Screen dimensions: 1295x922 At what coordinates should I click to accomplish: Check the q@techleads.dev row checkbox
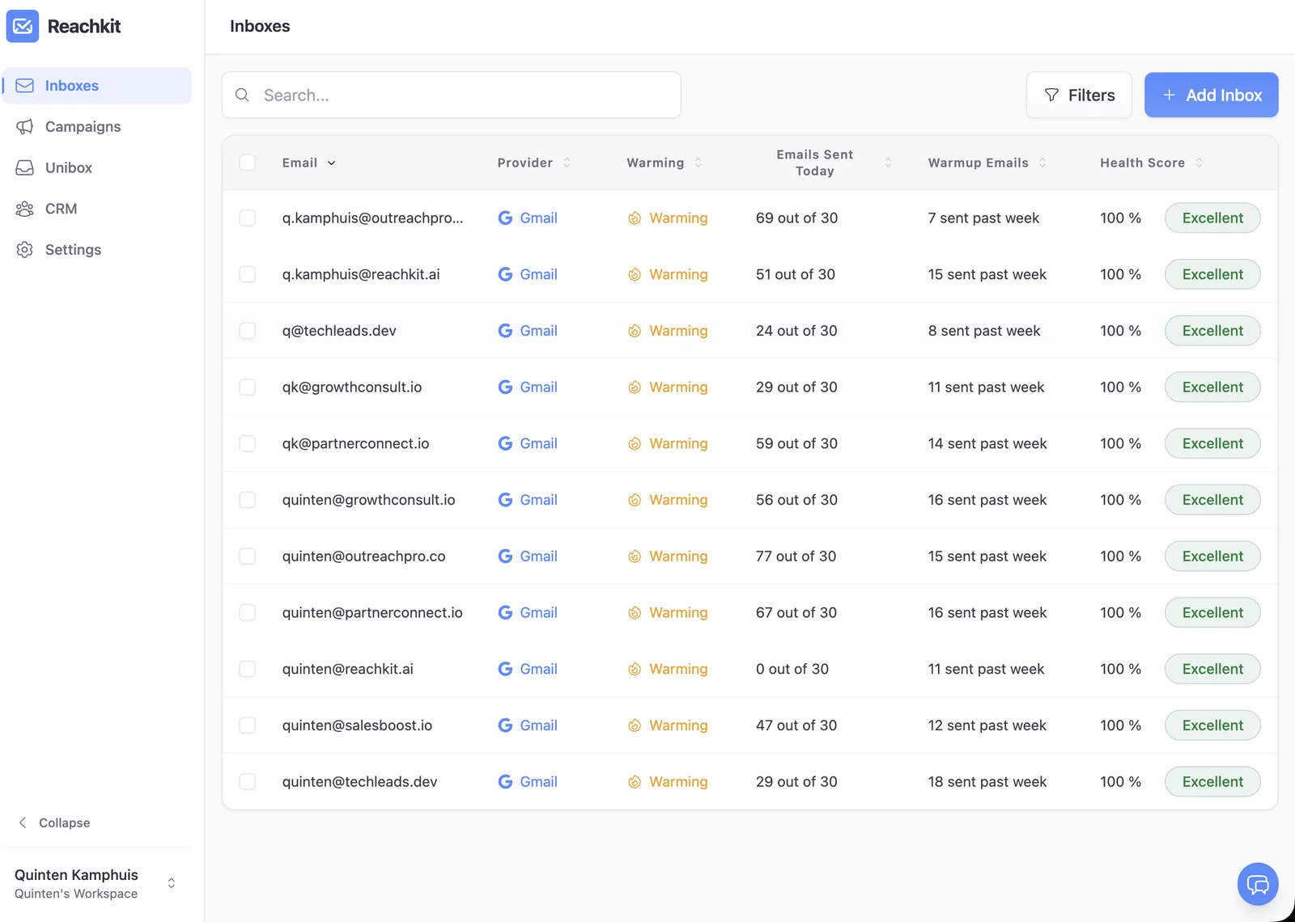click(x=248, y=331)
